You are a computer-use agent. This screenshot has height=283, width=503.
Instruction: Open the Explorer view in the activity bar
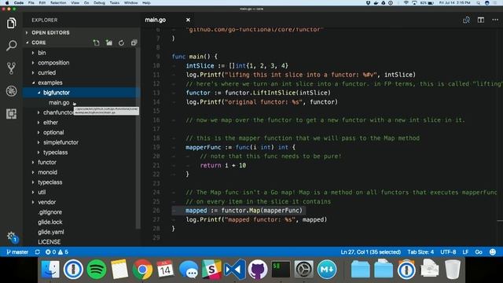point(11,23)
